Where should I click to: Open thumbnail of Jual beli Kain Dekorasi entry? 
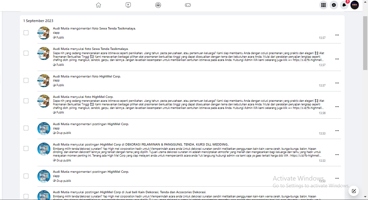click(44, 195)
